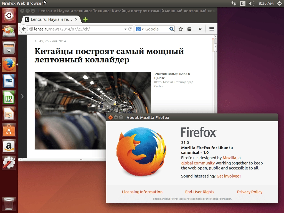Follow the global community link

pyautogui.click(x=198, y=163)
